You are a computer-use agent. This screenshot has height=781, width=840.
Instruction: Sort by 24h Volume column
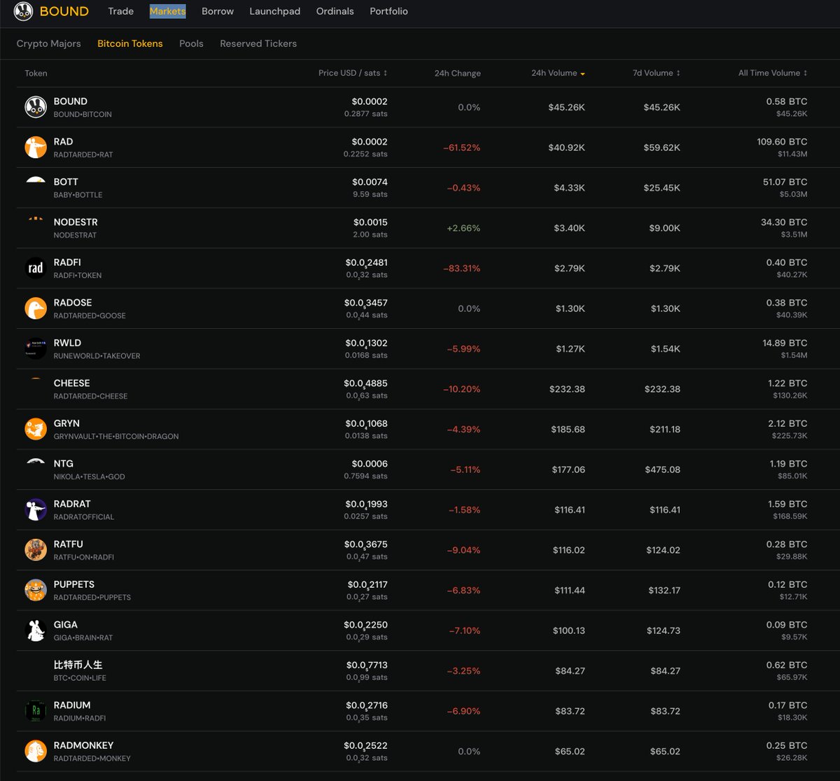558,73
